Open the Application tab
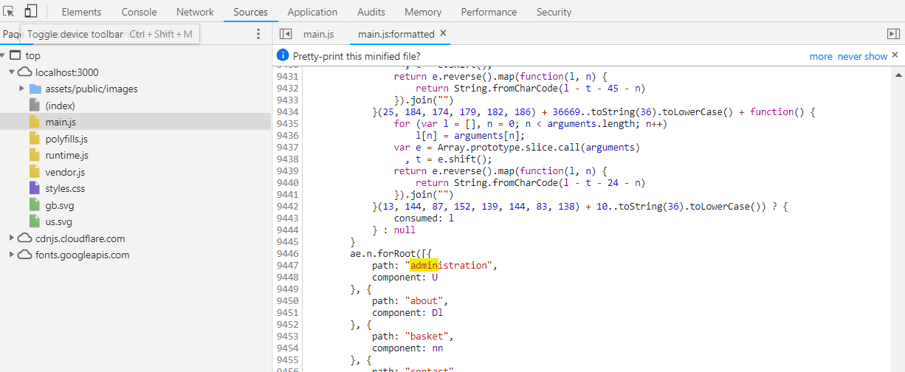The image size is (905, 372). pyautogui.click(x=312, y=12)
